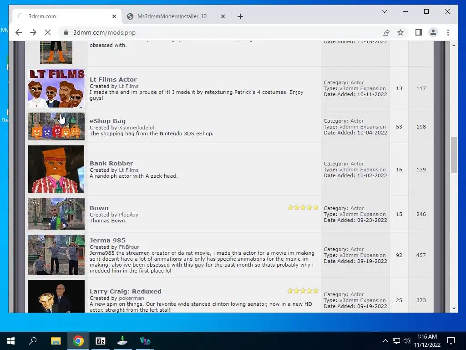Open Chrome's three-dot menu
The height and width of the screenshot is (350, 466).
coord(448,32)
